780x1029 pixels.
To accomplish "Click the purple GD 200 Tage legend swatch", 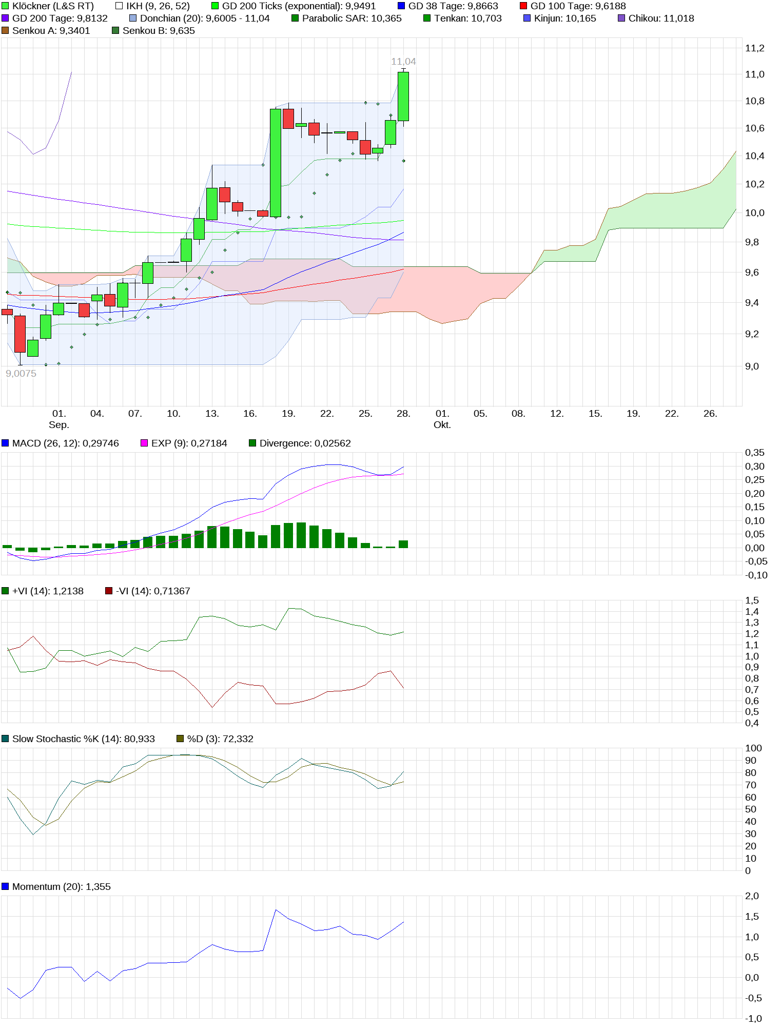I will (x=5, y=18).
